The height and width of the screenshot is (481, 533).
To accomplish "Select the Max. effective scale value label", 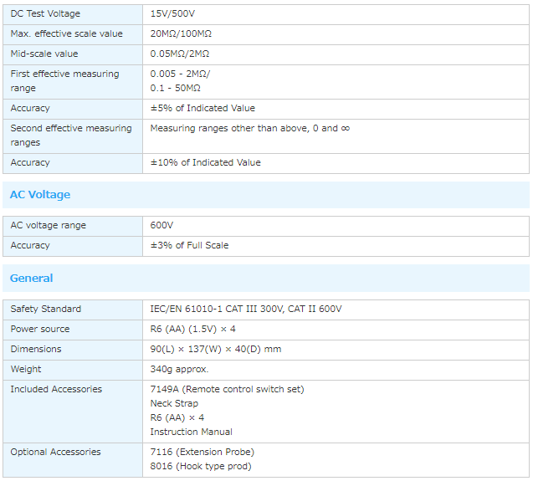I will [x=66, y=34].
